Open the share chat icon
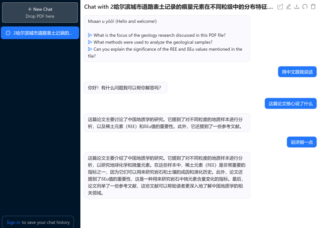 tap(280, 7)
